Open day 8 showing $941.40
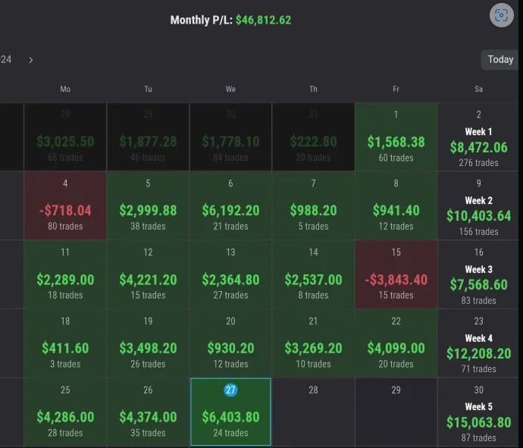Image resolution: width=523 pixels, height=448 pixels. click(x=396, y=206)
